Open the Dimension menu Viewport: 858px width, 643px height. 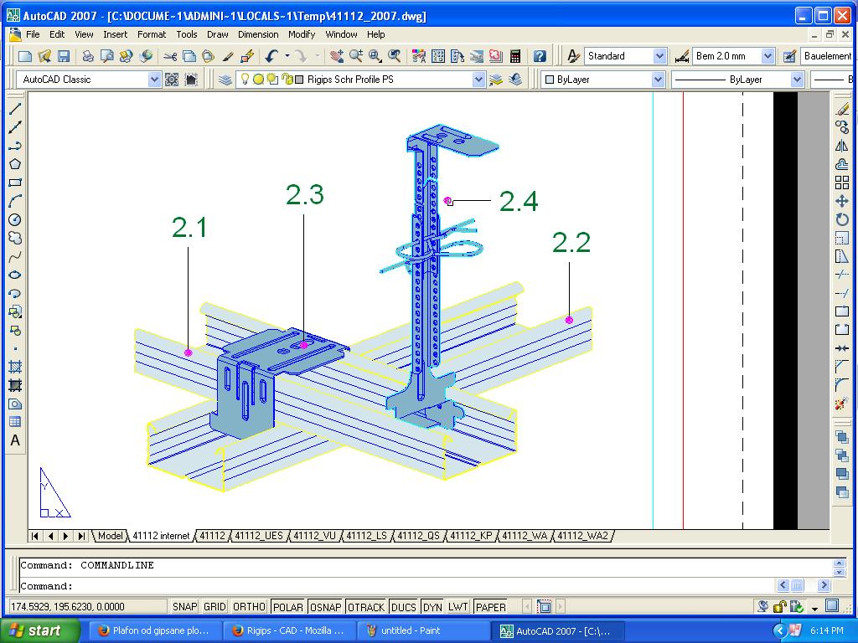[258, 34]
